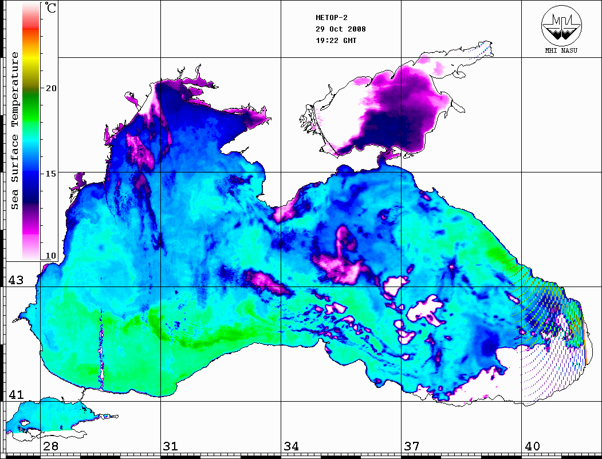The image size is (602, 459).
Task: Click the 'Sea Surface Temperature' vertical label
Action: pyautogui.click(x=14, y=131)
